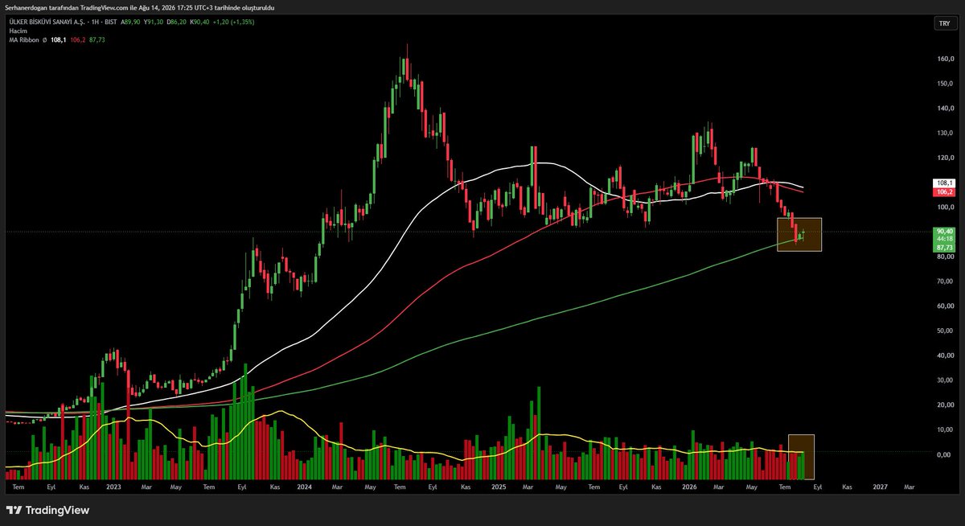
Task: Click the snapshot header text mentioning TradingView.com
Action: [x=139, y=7]
